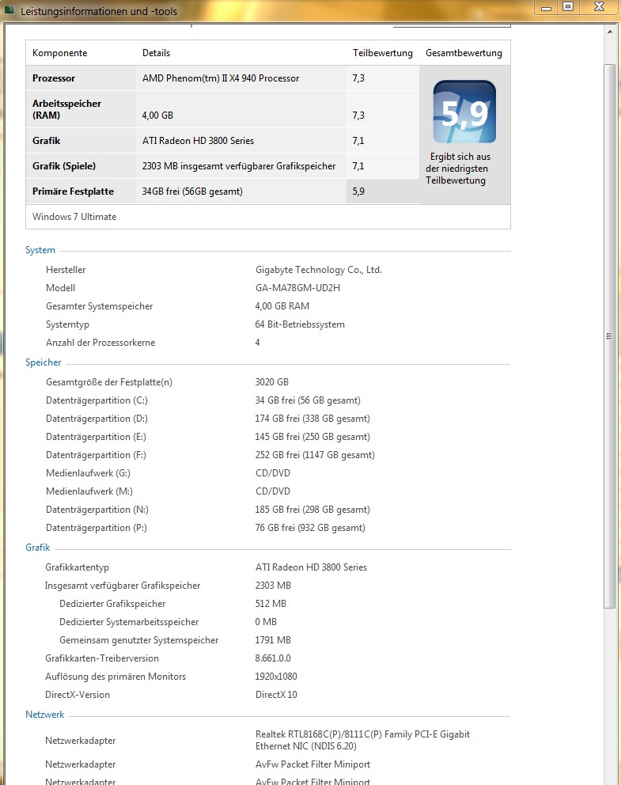Viewport: 621px width, 785px height.
Task: Click the Grafik section heading
Action: pos(37,548)
